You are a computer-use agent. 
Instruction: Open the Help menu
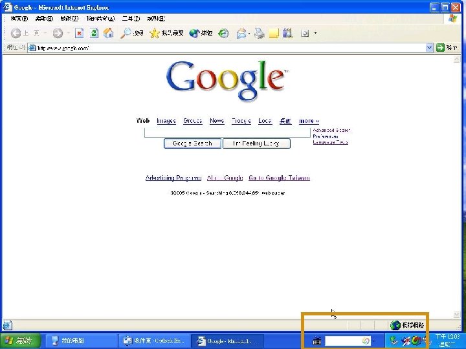156,19
